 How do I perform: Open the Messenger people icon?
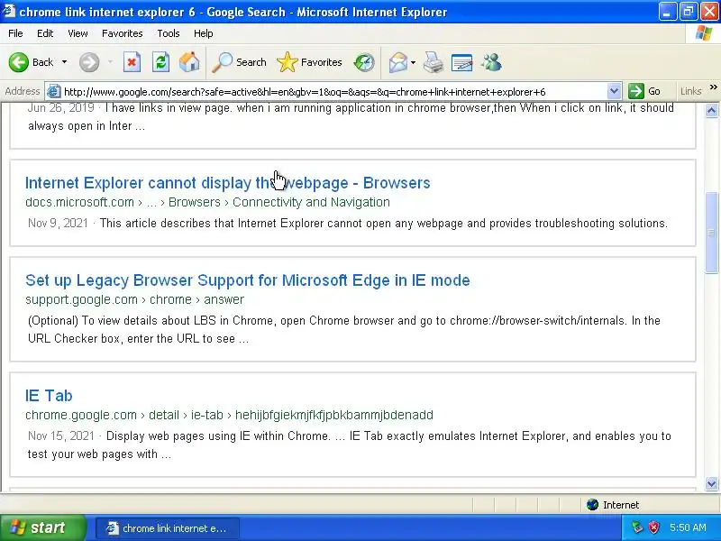491,62
